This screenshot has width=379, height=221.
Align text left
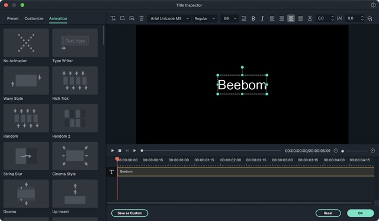tap(272, 18)
